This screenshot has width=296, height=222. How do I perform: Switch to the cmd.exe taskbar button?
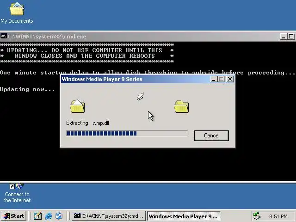point(109,216)
